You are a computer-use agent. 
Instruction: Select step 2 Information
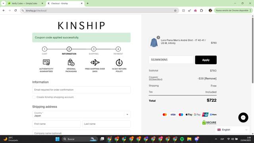click(x=69, y=49)
